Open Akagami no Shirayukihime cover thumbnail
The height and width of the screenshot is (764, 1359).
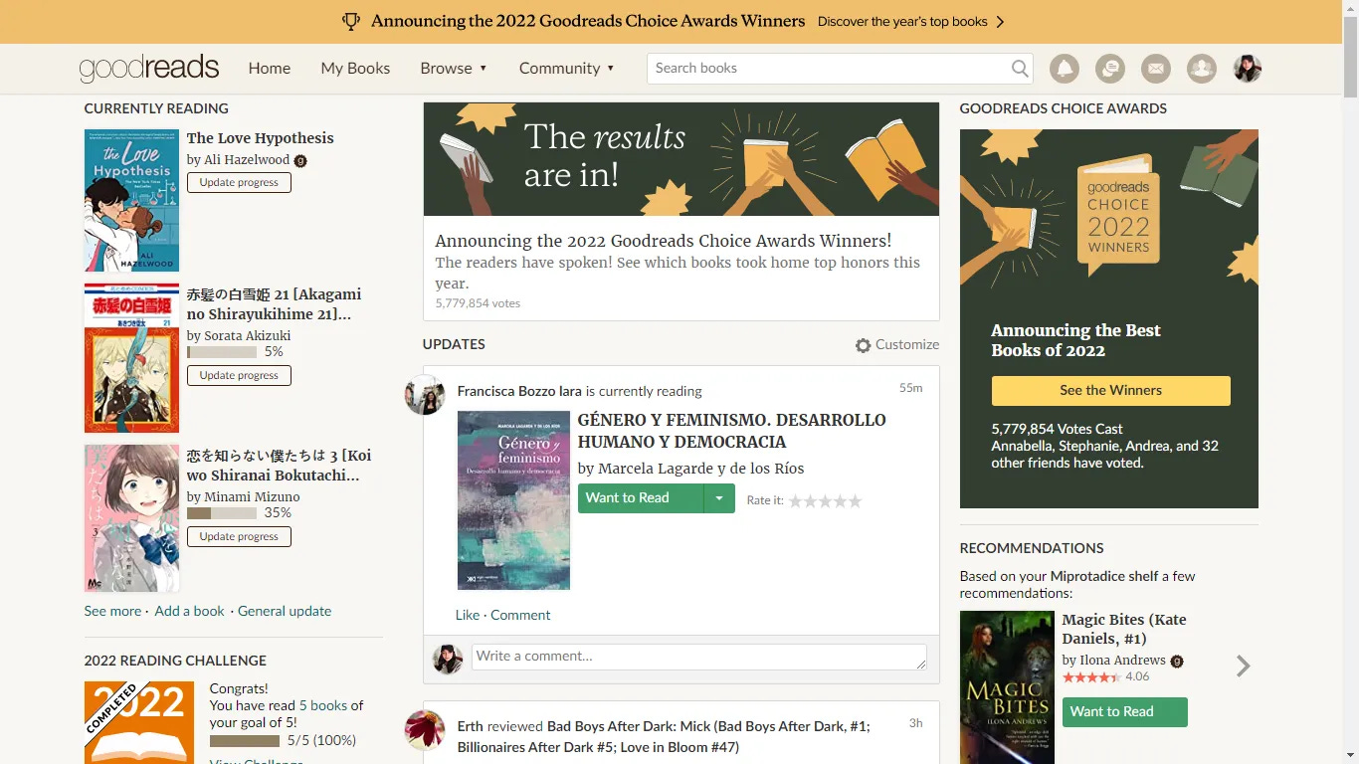click(x=131, y=358)
